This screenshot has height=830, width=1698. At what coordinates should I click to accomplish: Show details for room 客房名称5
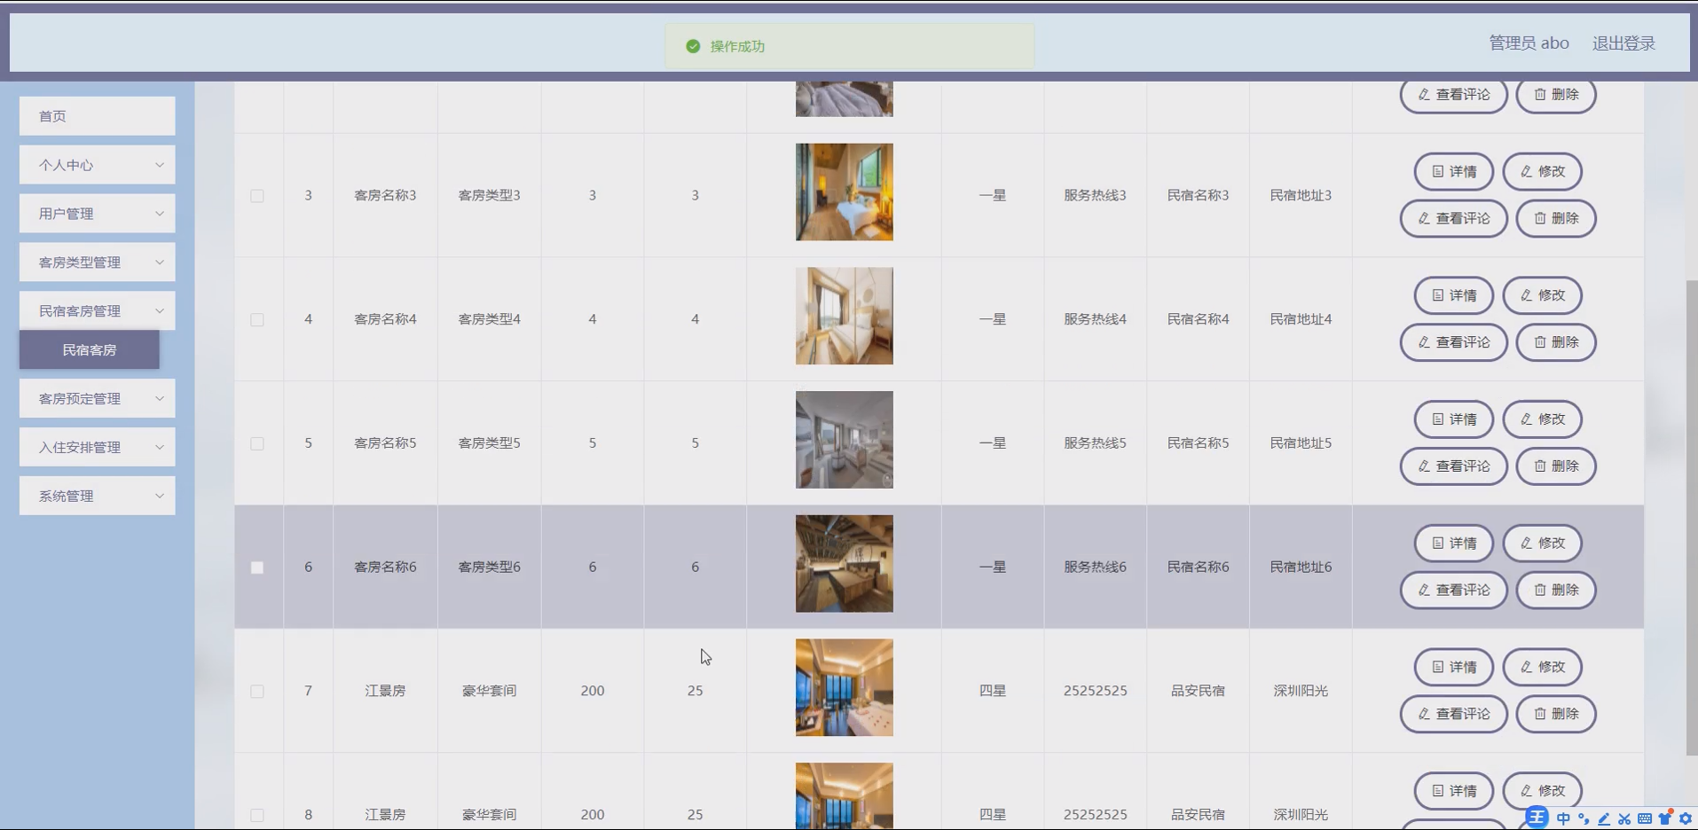click(1453, 419)
